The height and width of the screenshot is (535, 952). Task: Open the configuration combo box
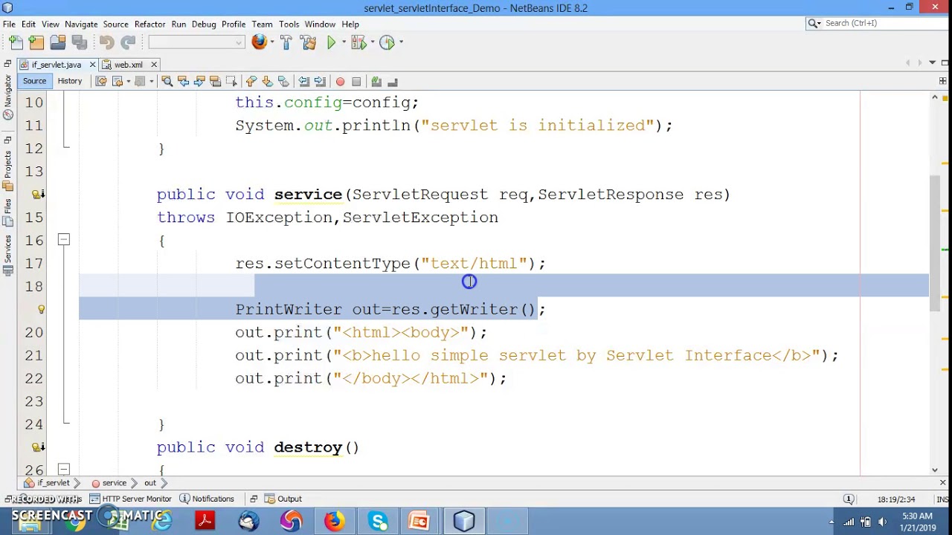pyautogui.click(x=196, y=42)
